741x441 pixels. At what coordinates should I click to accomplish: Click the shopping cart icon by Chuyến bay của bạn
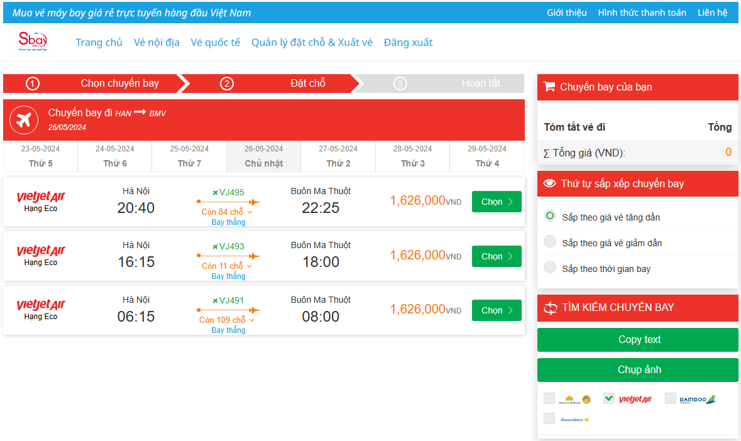549,87
